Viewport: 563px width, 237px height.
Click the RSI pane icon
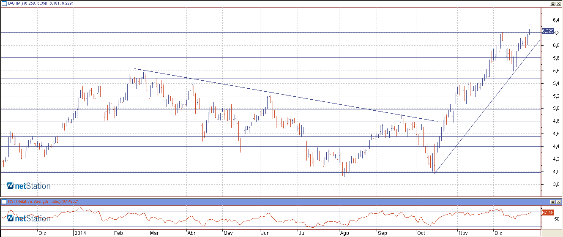(4, 202)
